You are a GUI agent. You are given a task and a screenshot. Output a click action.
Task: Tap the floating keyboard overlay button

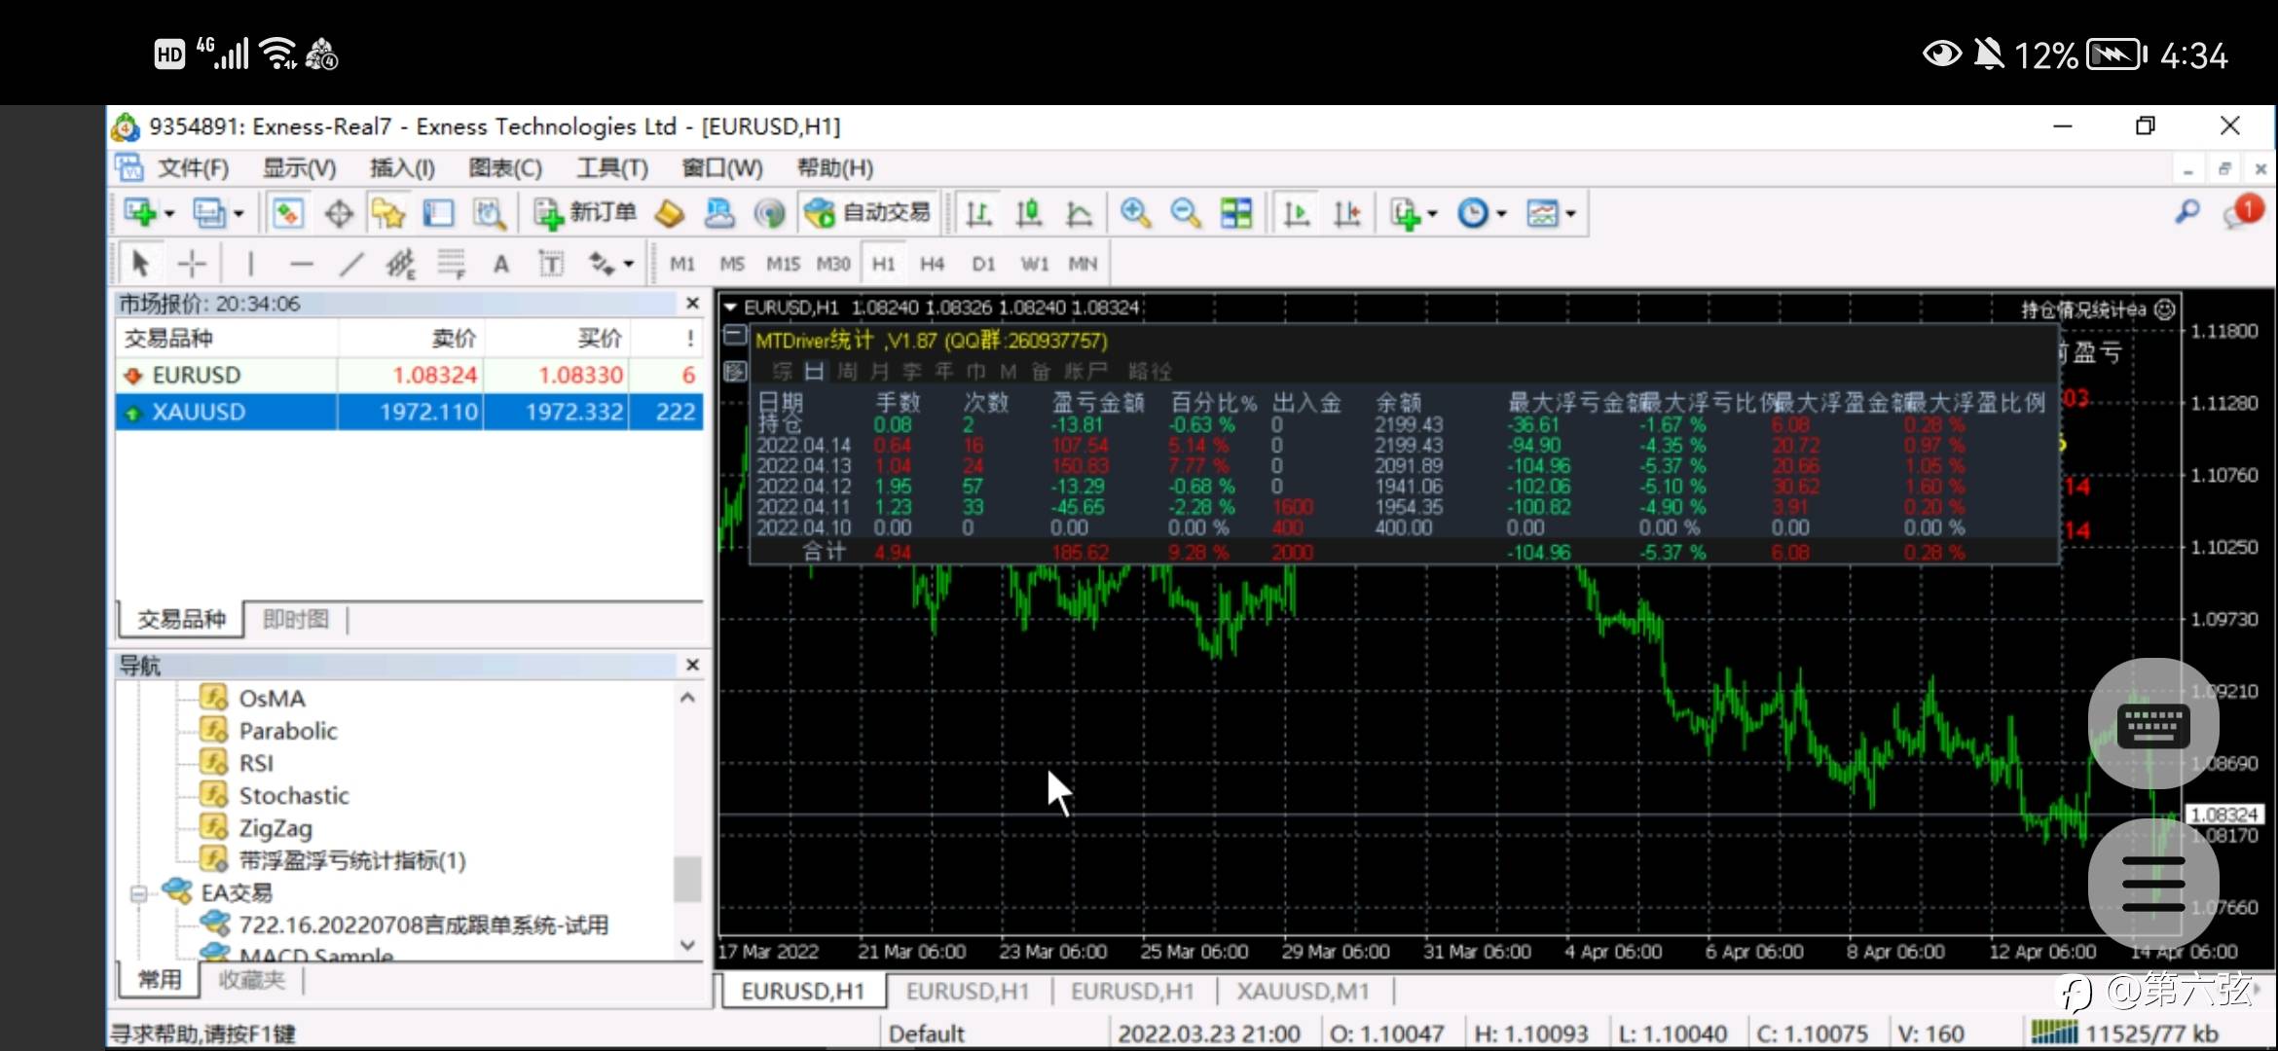(2152, 725)
